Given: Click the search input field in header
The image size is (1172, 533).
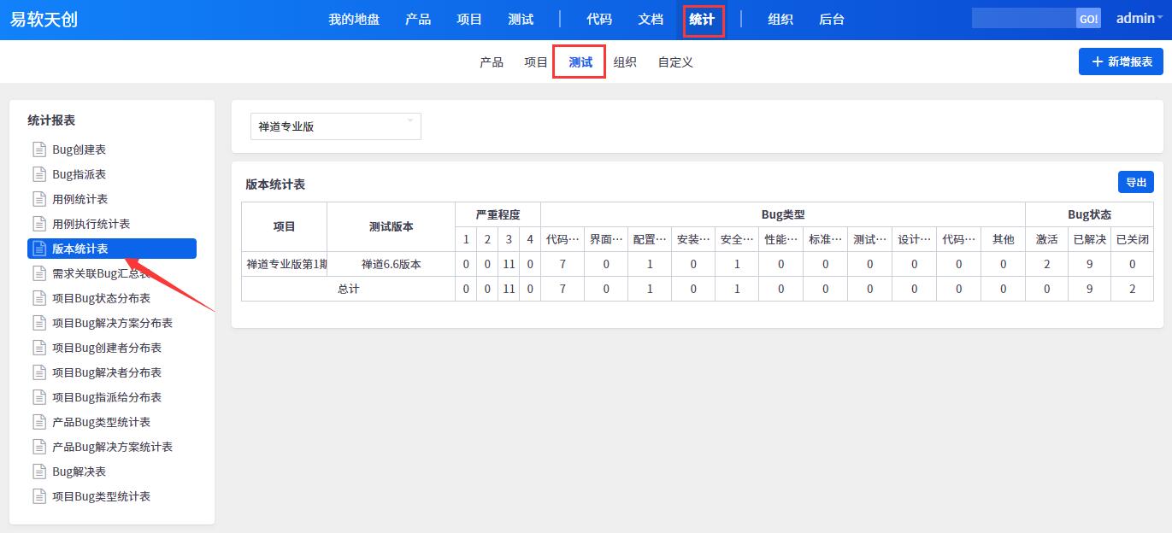Looking at the screenshot, I should point(1023,19).
